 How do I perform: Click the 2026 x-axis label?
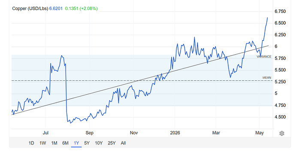click(175, 133)
